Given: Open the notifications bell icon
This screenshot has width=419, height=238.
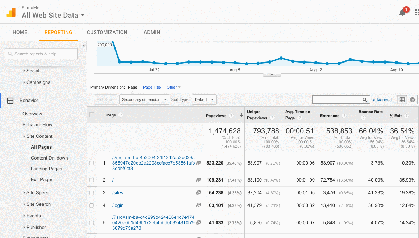Looking at the screenshot, I should coord(402,12).
